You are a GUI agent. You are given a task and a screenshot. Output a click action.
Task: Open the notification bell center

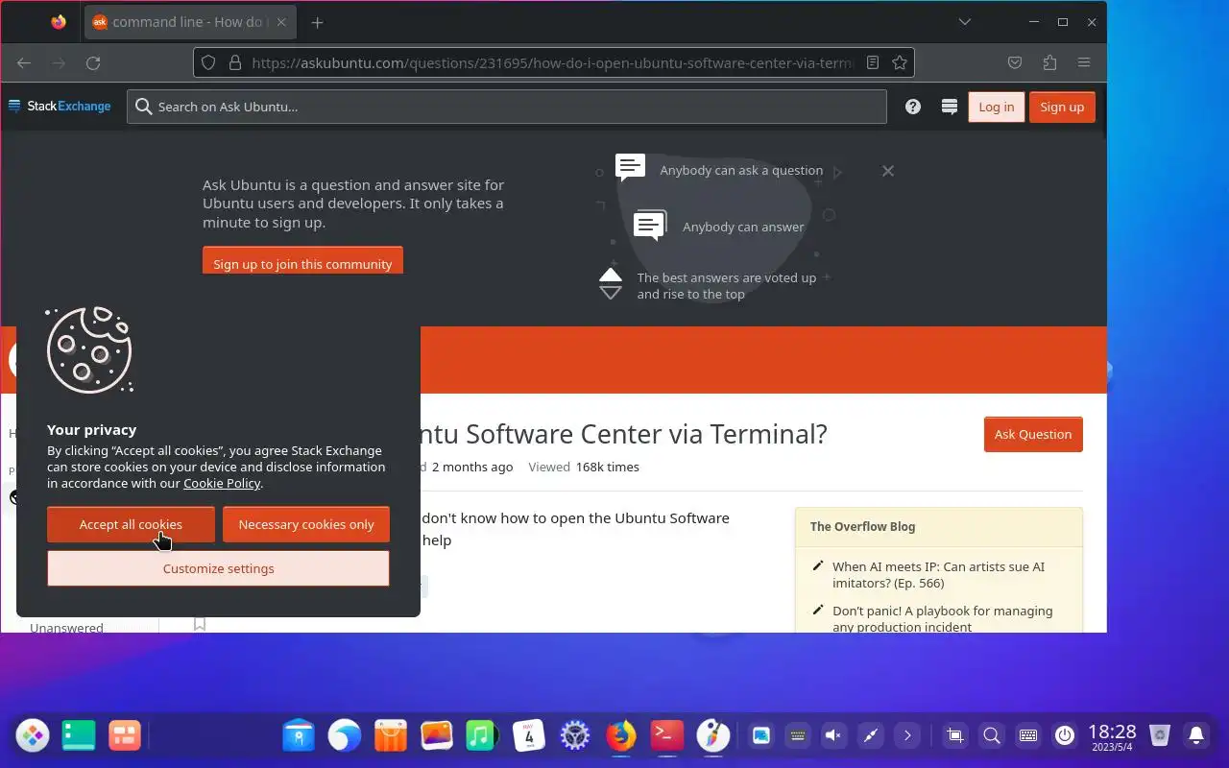pyautogui.click(x=1196, y=736)
